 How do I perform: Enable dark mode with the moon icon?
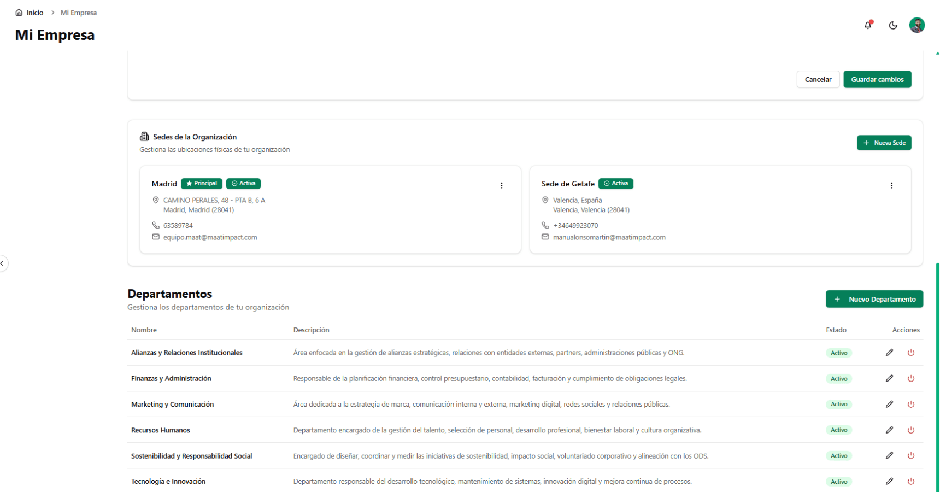pyautogui.click(x=893, y=25)
